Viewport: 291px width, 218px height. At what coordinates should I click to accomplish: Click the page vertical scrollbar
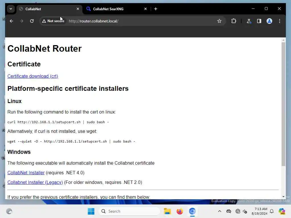tap(283, 104)
